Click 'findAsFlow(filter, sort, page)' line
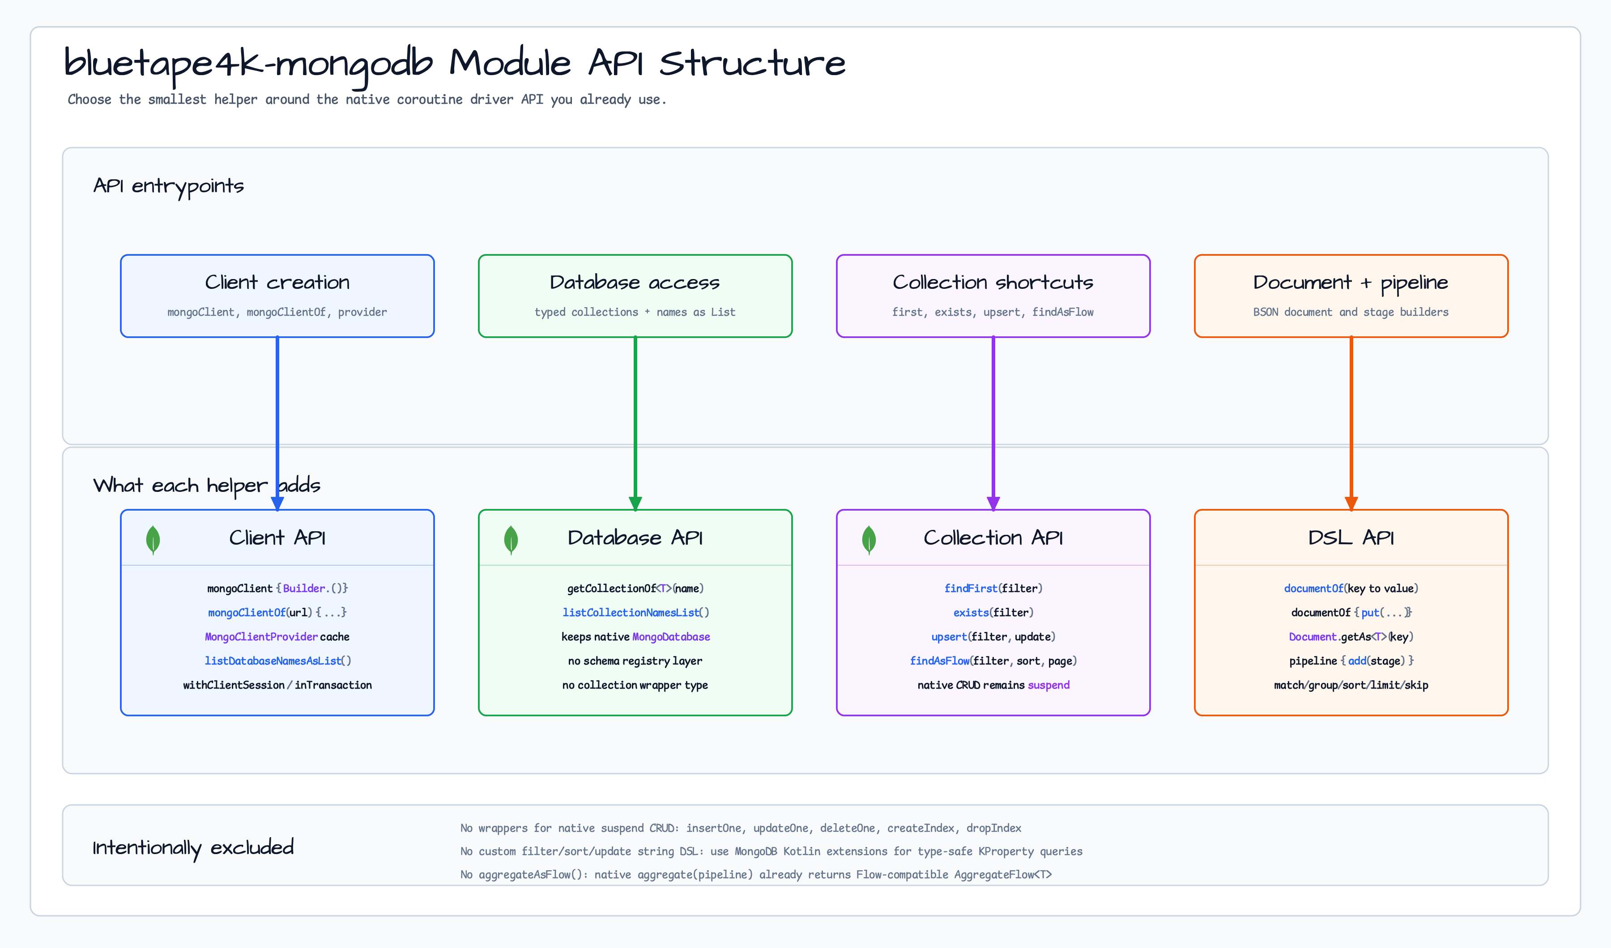The width and height of the screenshot is (1611, 948). coord(993,661)
